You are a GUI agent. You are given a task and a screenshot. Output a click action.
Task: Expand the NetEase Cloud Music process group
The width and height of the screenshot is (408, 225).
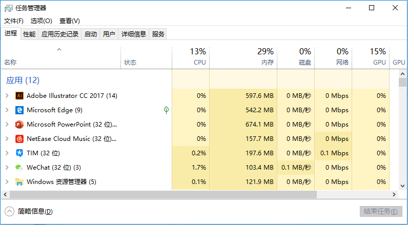click(x=7, y=139)
